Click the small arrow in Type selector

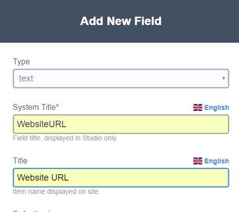tap(223, 79)
